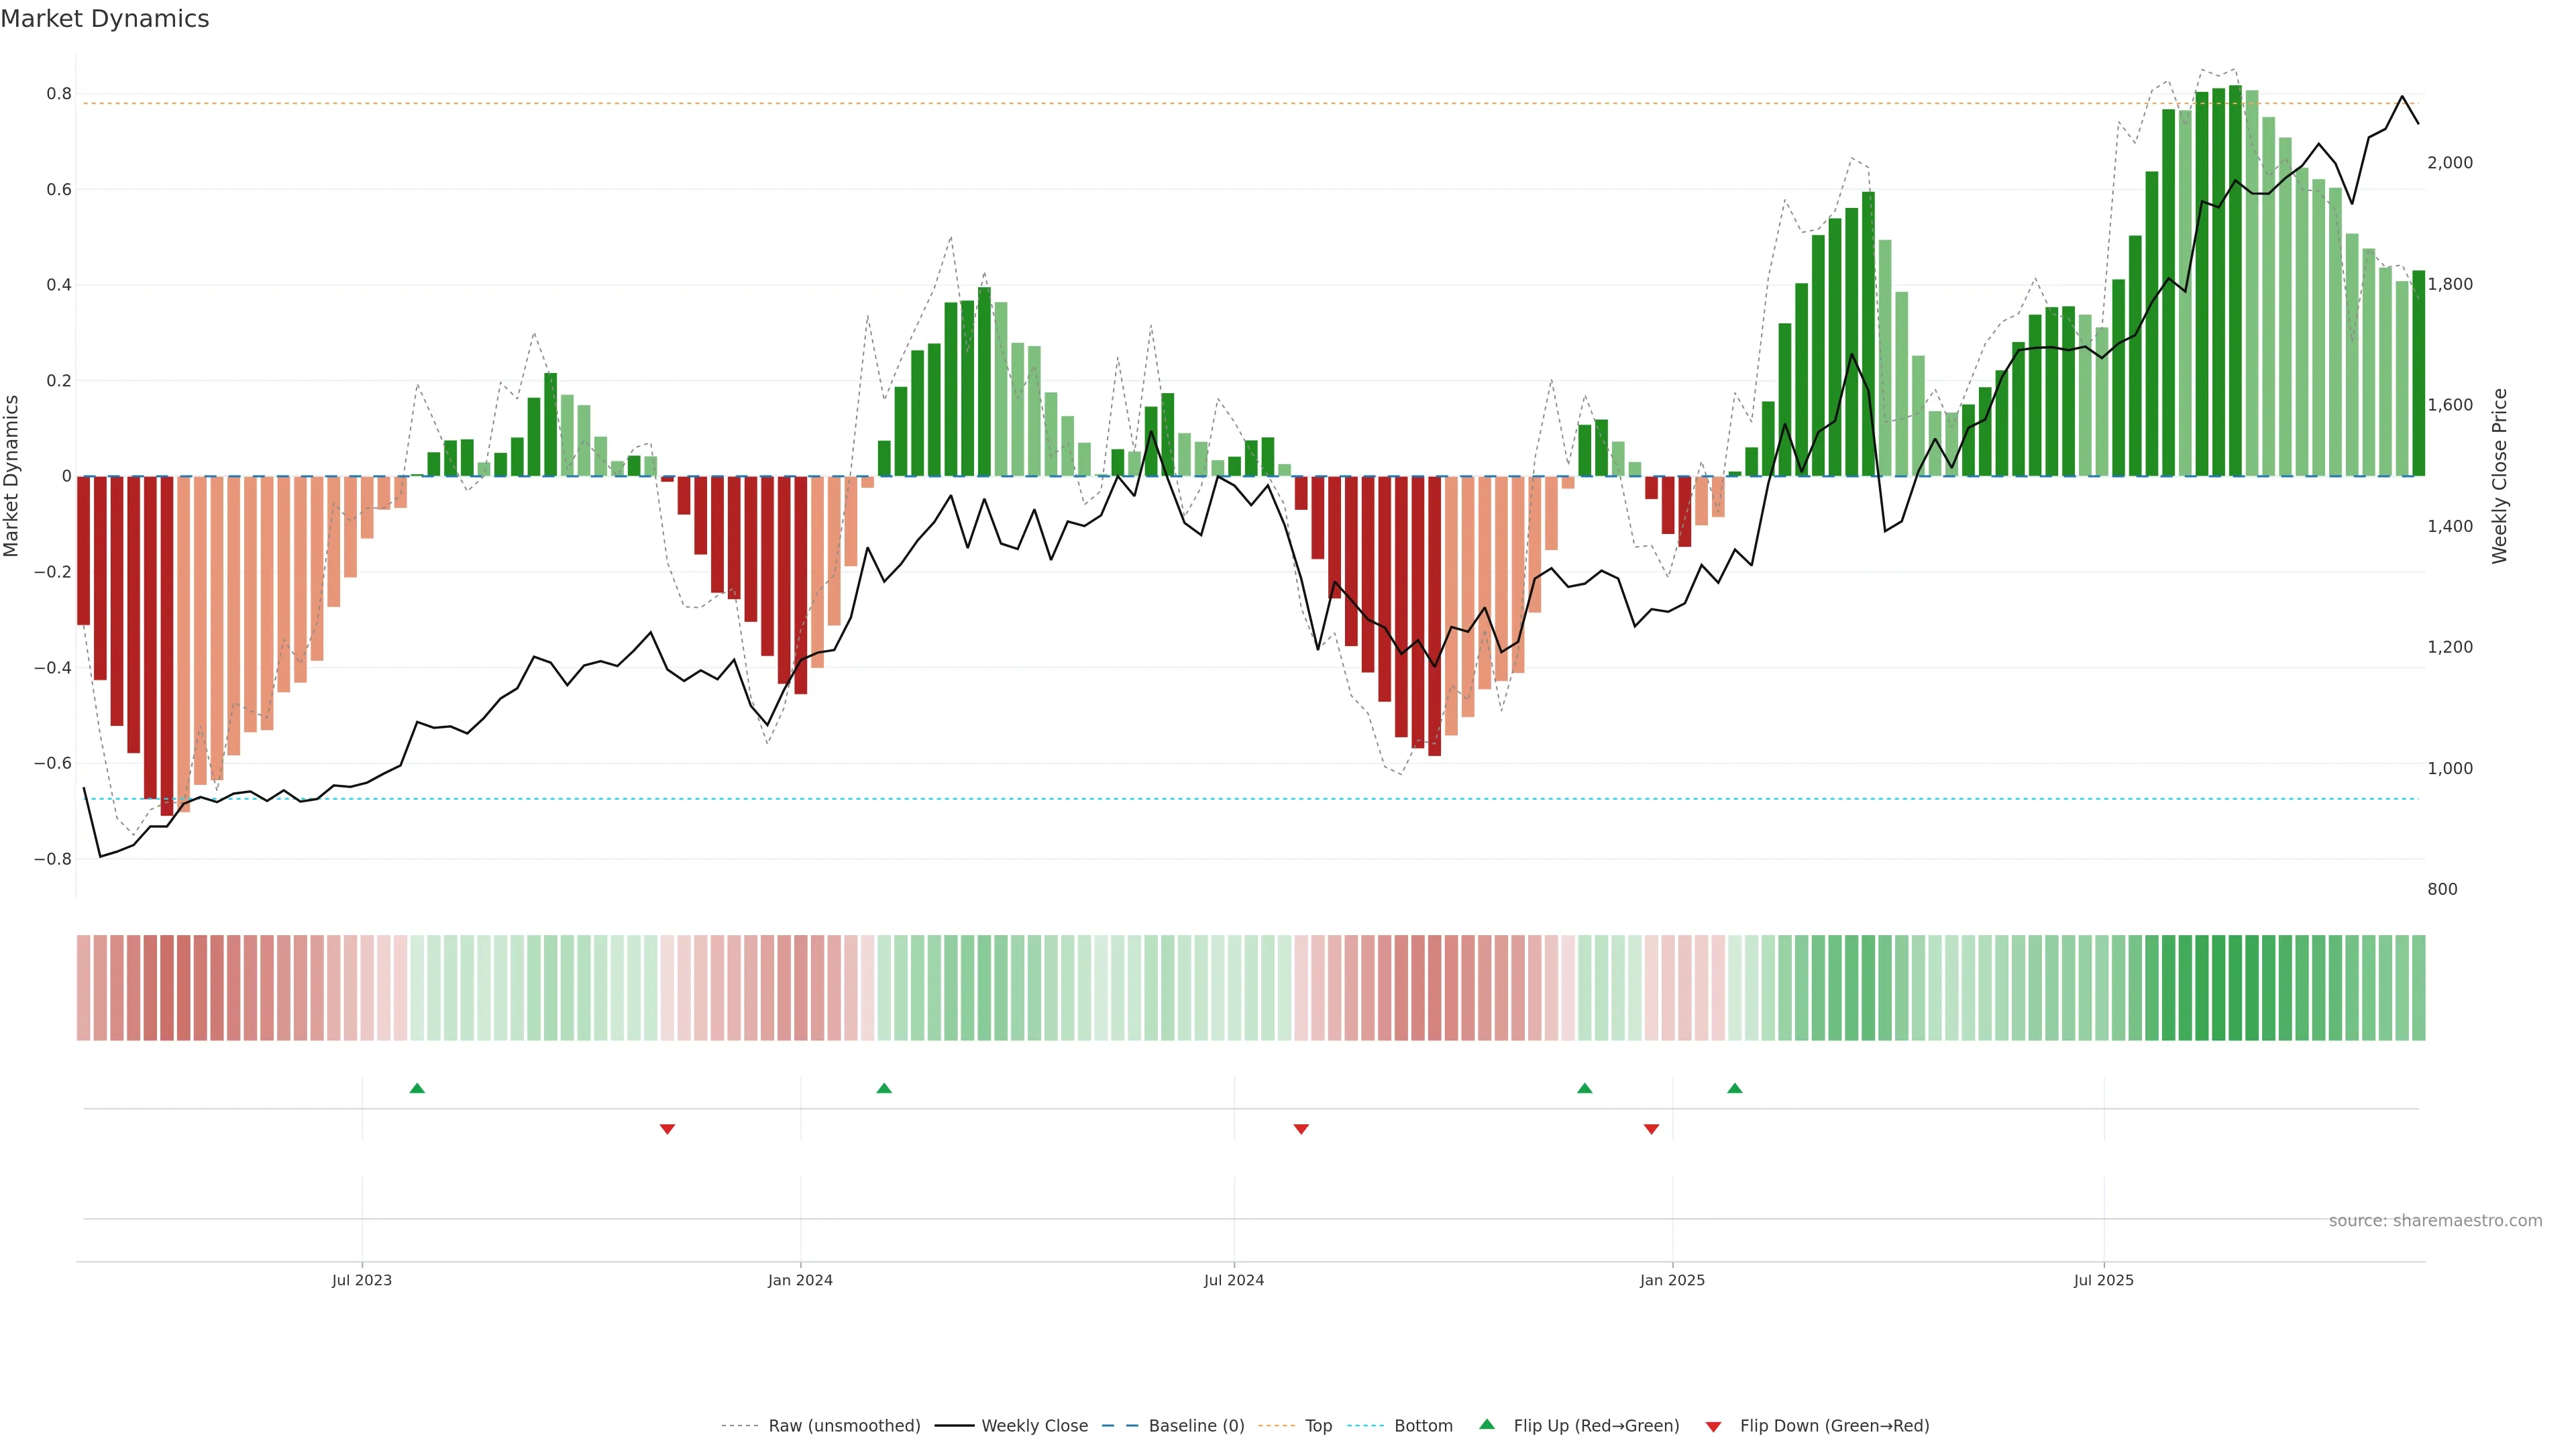Click the flip-up marker just before Jan 2025
This screenshot has width=2576, height=1449.
click(x=1584, y=1088)
